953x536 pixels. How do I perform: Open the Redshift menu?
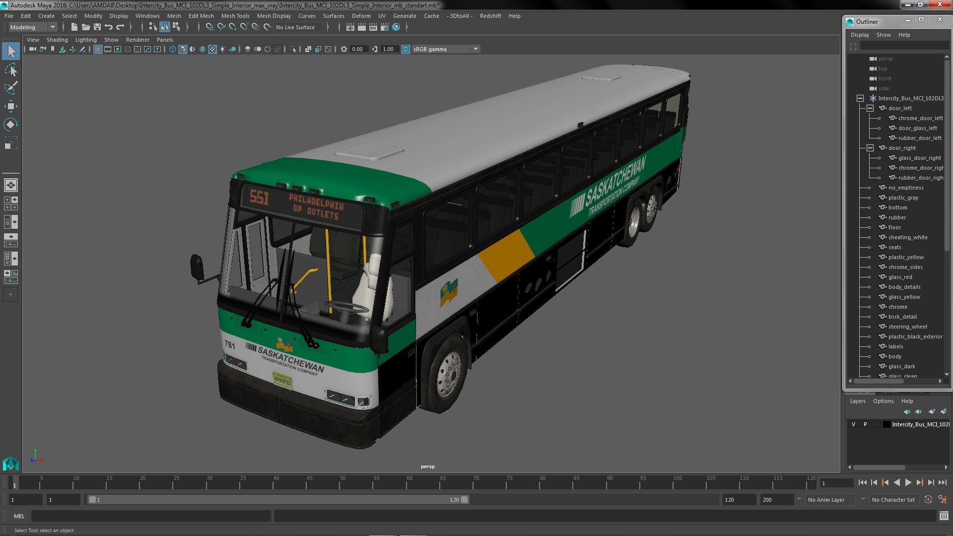pyautogui.click(x=490, y=16)
